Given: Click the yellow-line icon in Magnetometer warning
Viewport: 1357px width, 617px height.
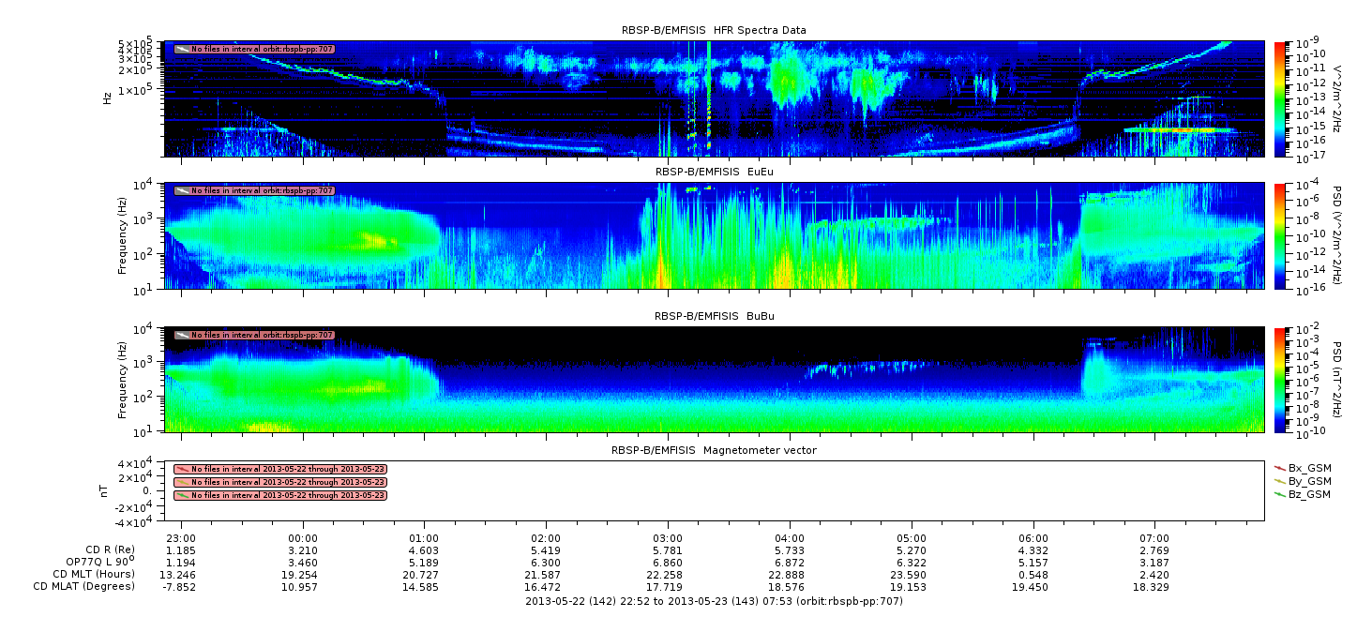Looking at the screenshot, I should (182, 482).
